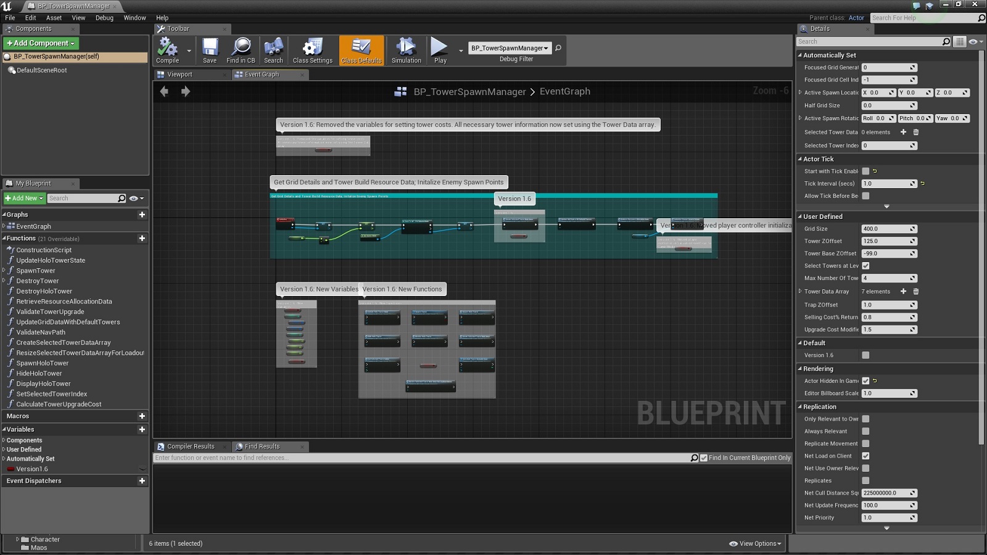The image size is (987, 555).
Task: Open Details panel view options eye
Action: point(975,41)
